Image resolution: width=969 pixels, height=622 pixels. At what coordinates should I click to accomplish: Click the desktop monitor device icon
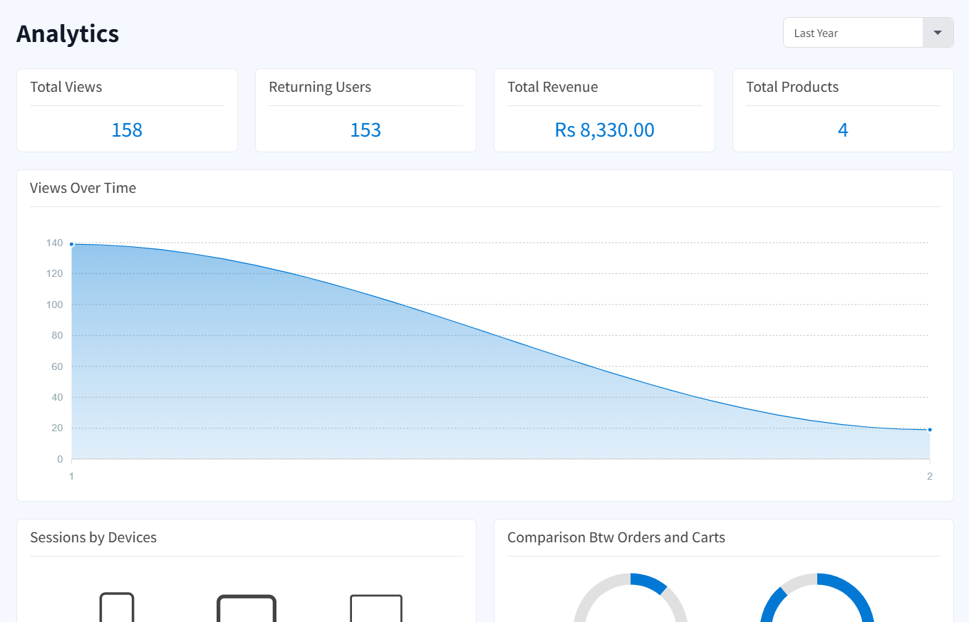point(376,608)
